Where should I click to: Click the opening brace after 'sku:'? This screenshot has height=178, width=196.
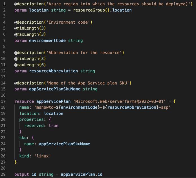pos(33,138)
